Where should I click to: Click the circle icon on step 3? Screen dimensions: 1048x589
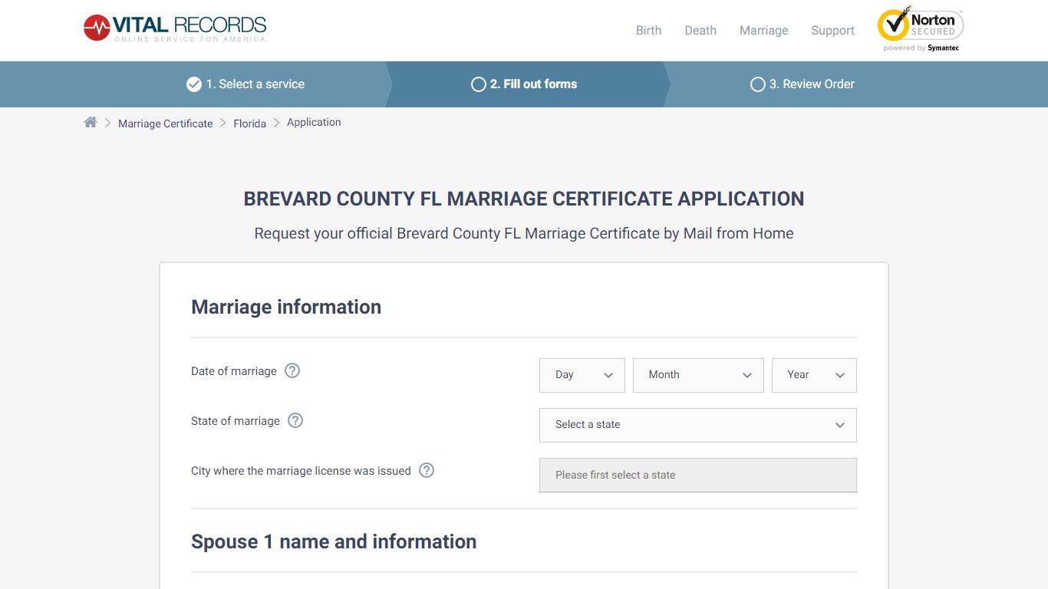click(758, 84)
